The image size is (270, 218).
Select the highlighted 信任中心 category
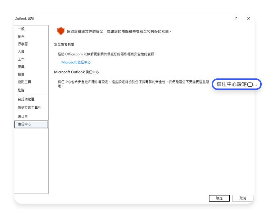[31, 124]
